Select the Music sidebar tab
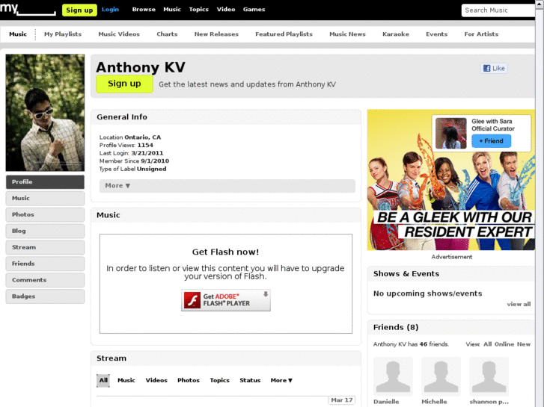The image size is (544, 407). coord(45,198)
